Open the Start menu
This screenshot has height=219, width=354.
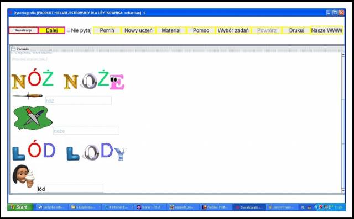click(x=20, y=207)
